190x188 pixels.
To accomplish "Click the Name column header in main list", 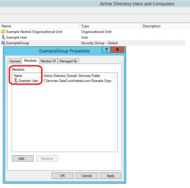I will 40,26.
